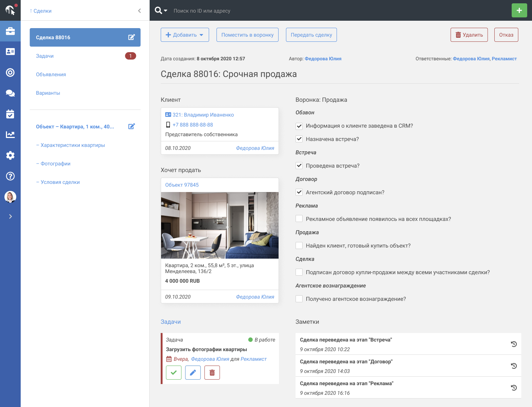Check Рекламное объявление появилось на всех площадках

pyautogui.click(x=299, y=219)
